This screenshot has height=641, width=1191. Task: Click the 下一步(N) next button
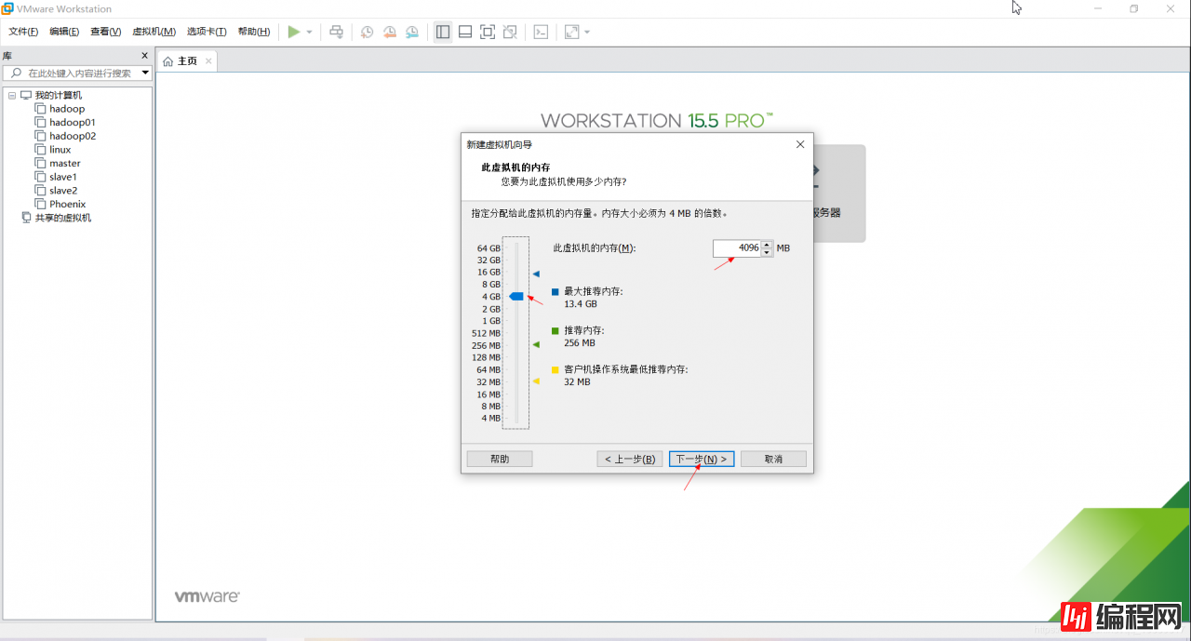click(x=702, y=459)
